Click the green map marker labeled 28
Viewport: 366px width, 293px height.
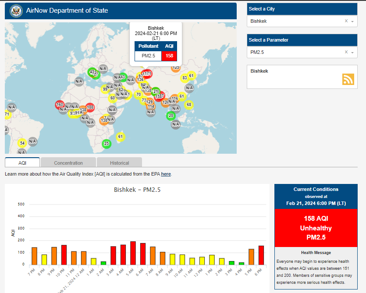[x=171, y=116]
